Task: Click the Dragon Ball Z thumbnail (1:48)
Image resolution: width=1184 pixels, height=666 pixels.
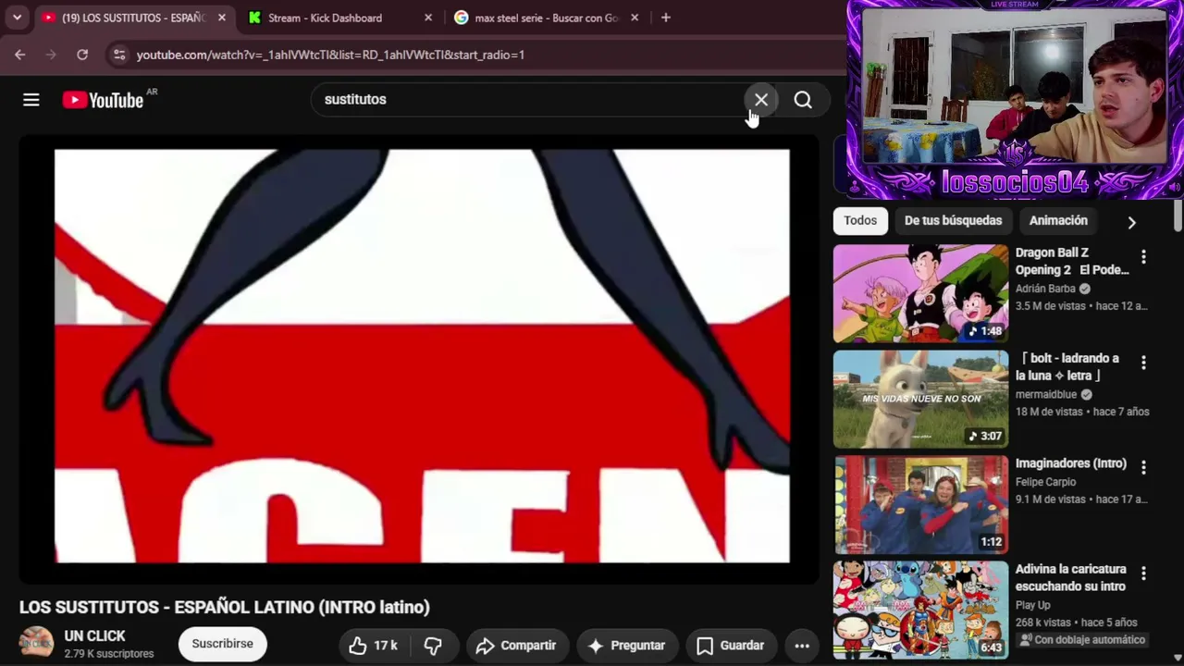Action: [921, 293]
